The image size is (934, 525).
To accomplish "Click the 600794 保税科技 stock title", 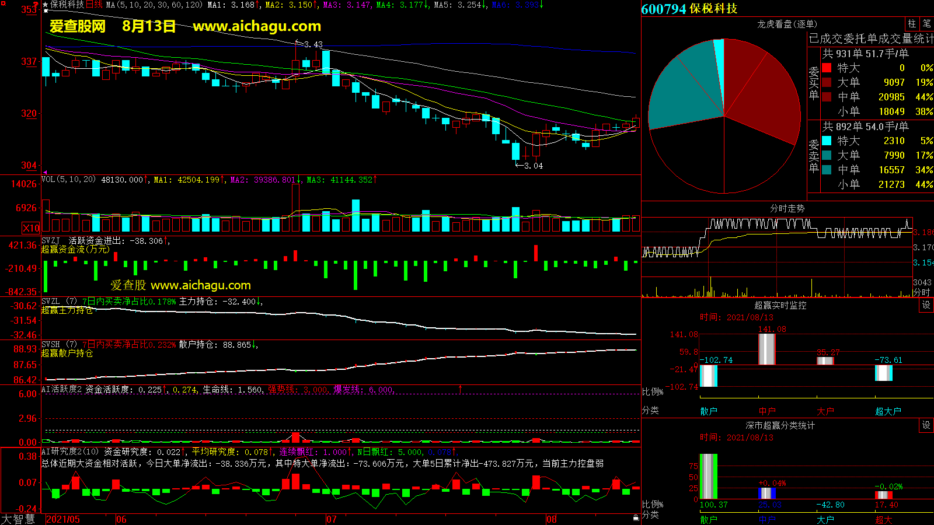I will point(689,9).
